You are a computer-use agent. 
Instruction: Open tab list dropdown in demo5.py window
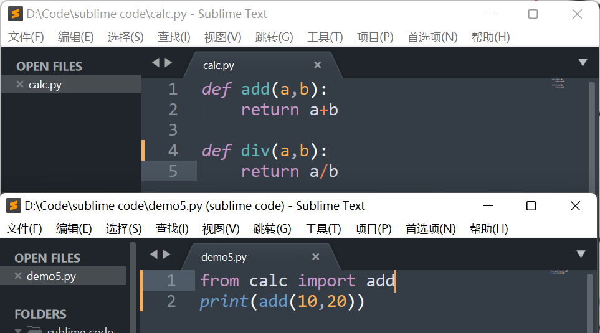click(x=581, y=254)
